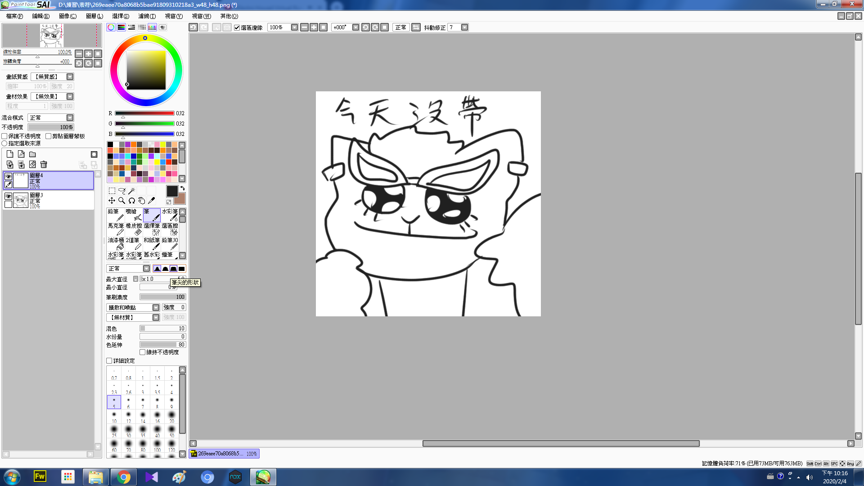Click the navigator zoom out minus button

pyautogui.click(x=79, y=54)
